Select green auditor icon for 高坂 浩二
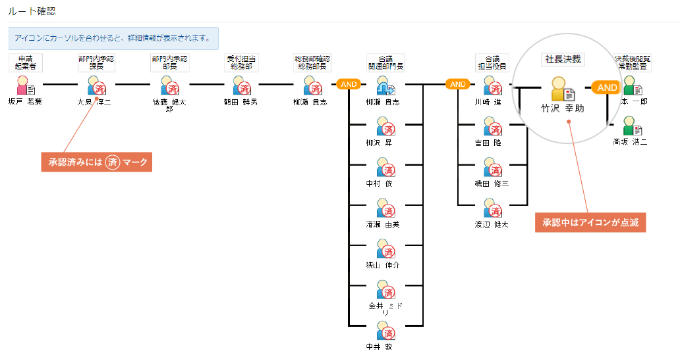The height and width of the screenshot is (359, 680). pos(633,126)
